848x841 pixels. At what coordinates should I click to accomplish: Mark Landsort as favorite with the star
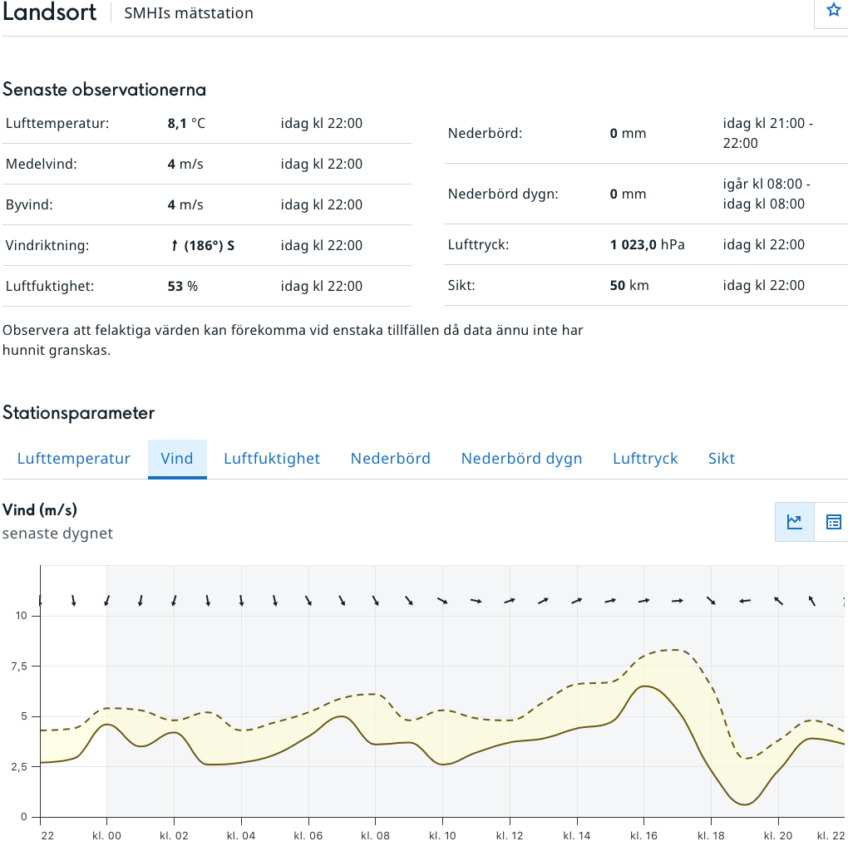click(x=833, y=11)
